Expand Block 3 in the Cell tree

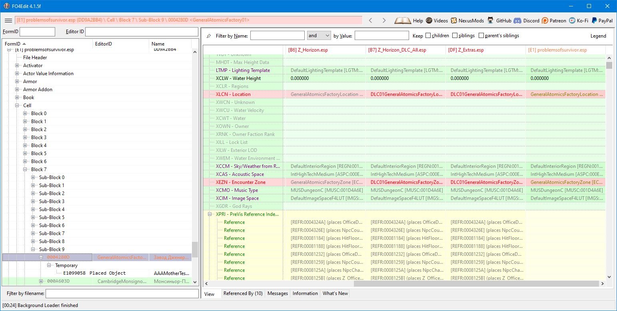pyautogui.click(x=25, y=138)
